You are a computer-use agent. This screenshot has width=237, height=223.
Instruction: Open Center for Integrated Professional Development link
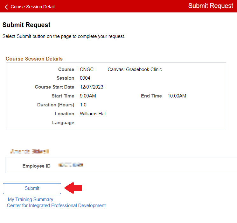[56, 205]
